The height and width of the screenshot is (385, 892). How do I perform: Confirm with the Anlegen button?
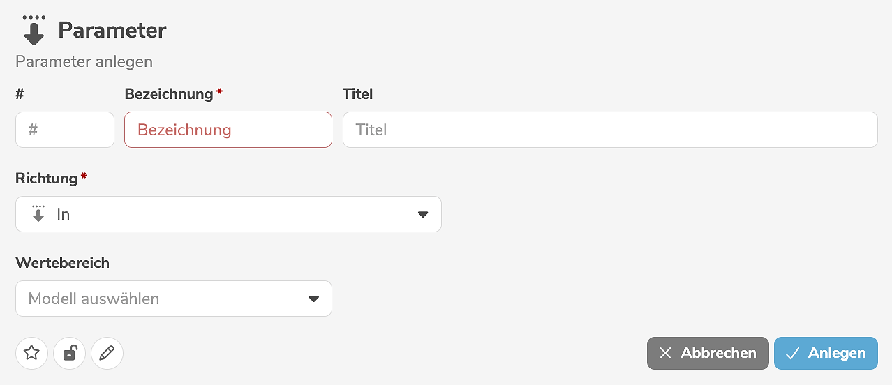click(x=826, y=353)
